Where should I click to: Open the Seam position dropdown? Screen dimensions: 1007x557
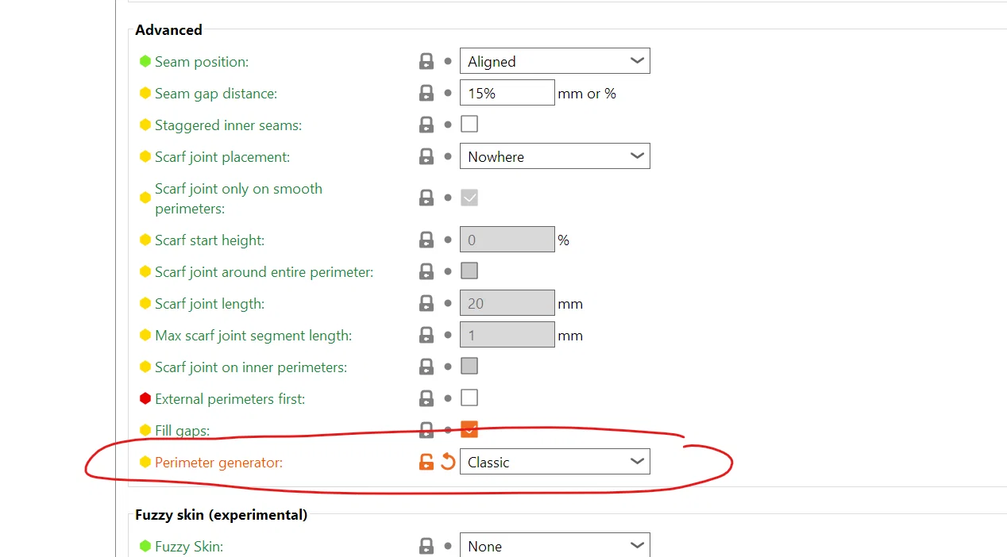coord(554,61)
